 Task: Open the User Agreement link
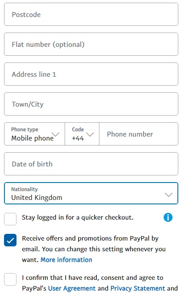[72, 288]
